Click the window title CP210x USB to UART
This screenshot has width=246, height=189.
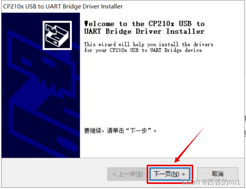click(x=63, y=6)
